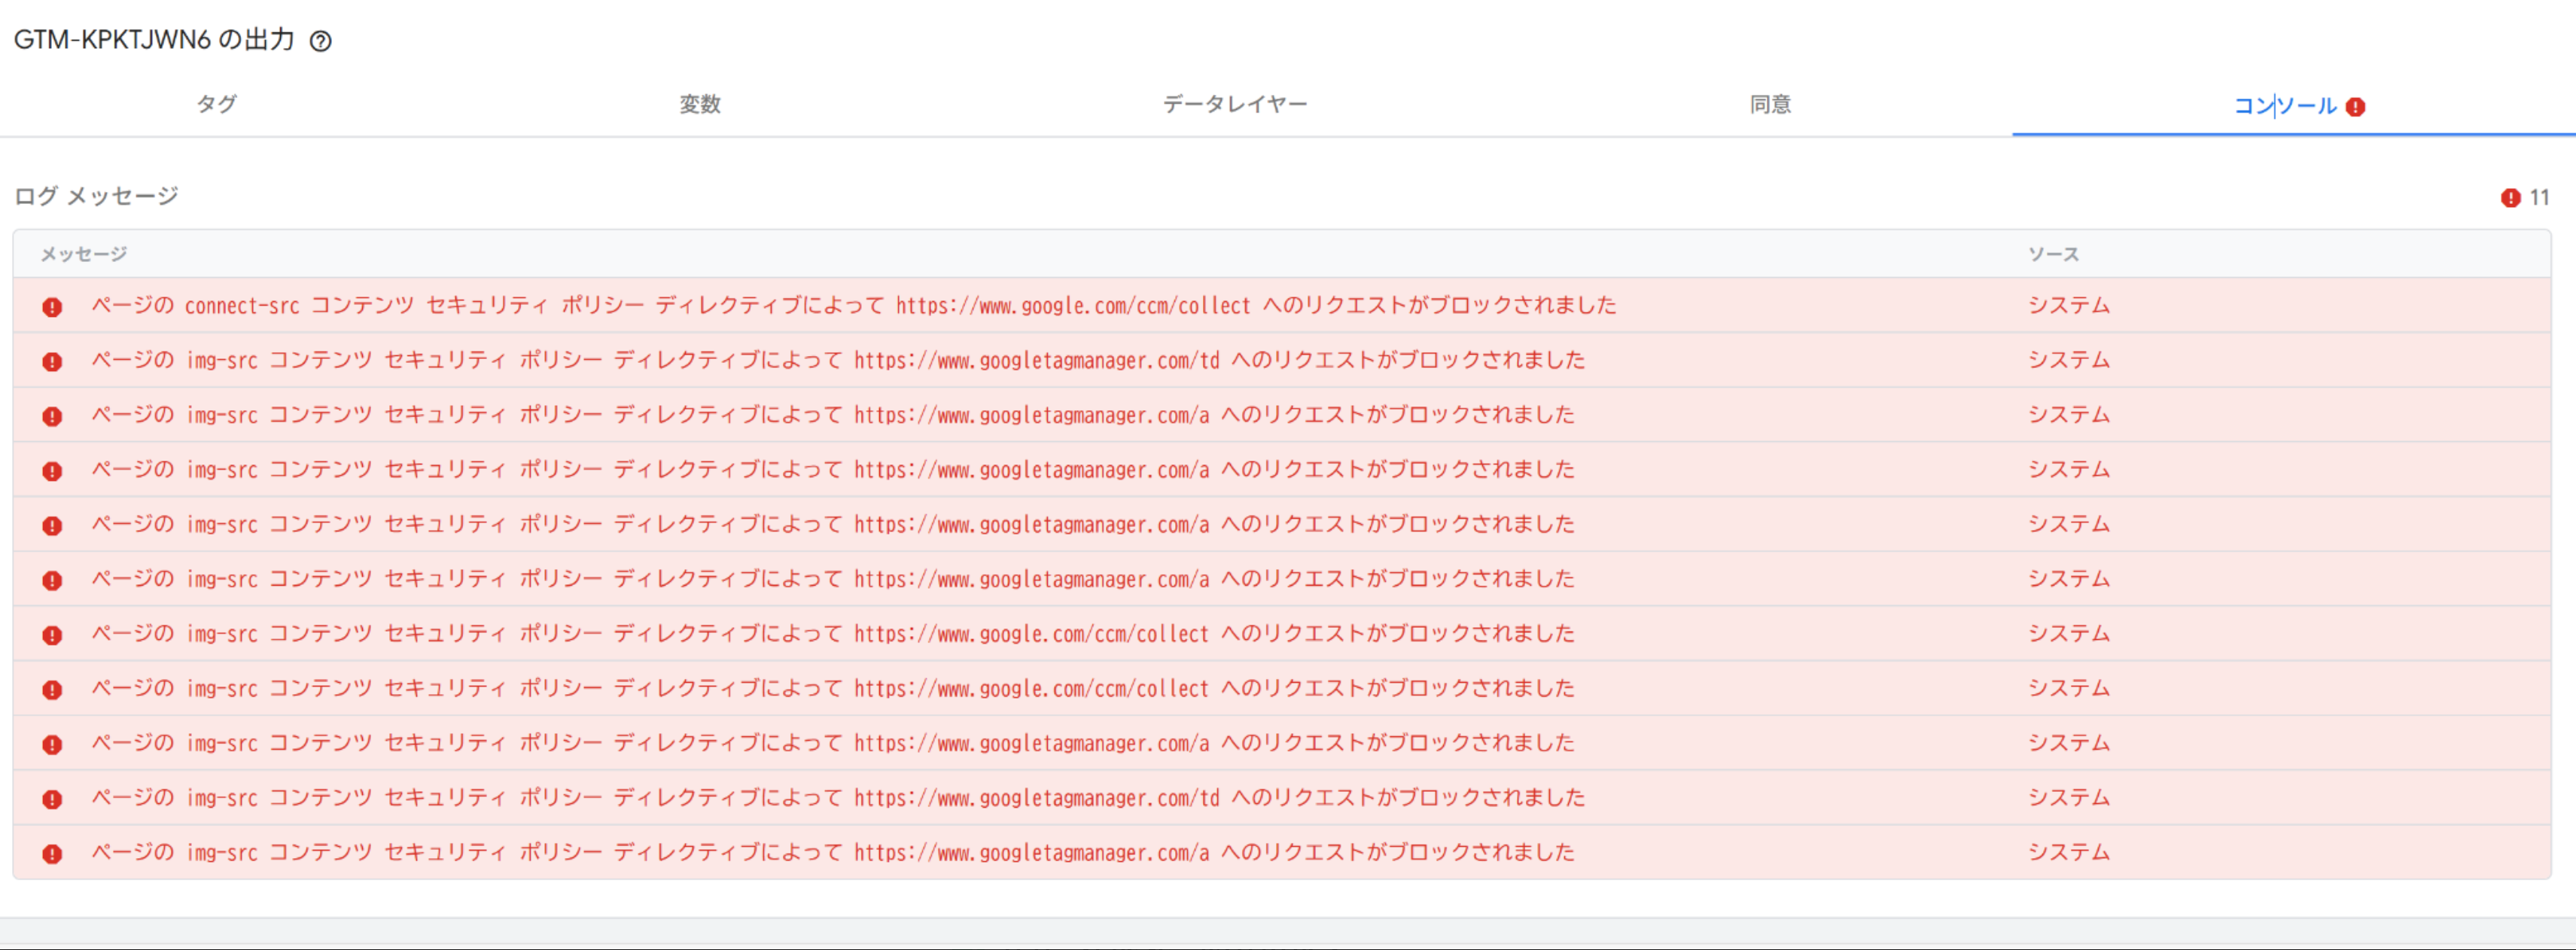Open the 変数 tab
The image size is (2576, 950).
(x=700, y=104)
